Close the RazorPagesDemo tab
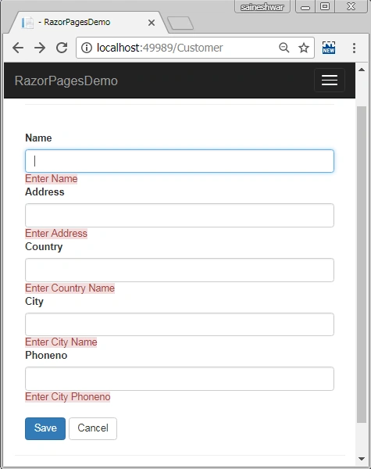 tap(152, 23)
